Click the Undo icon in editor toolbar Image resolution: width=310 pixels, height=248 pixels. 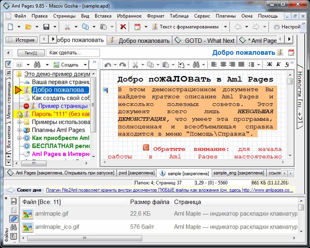[x=108, y=65]
